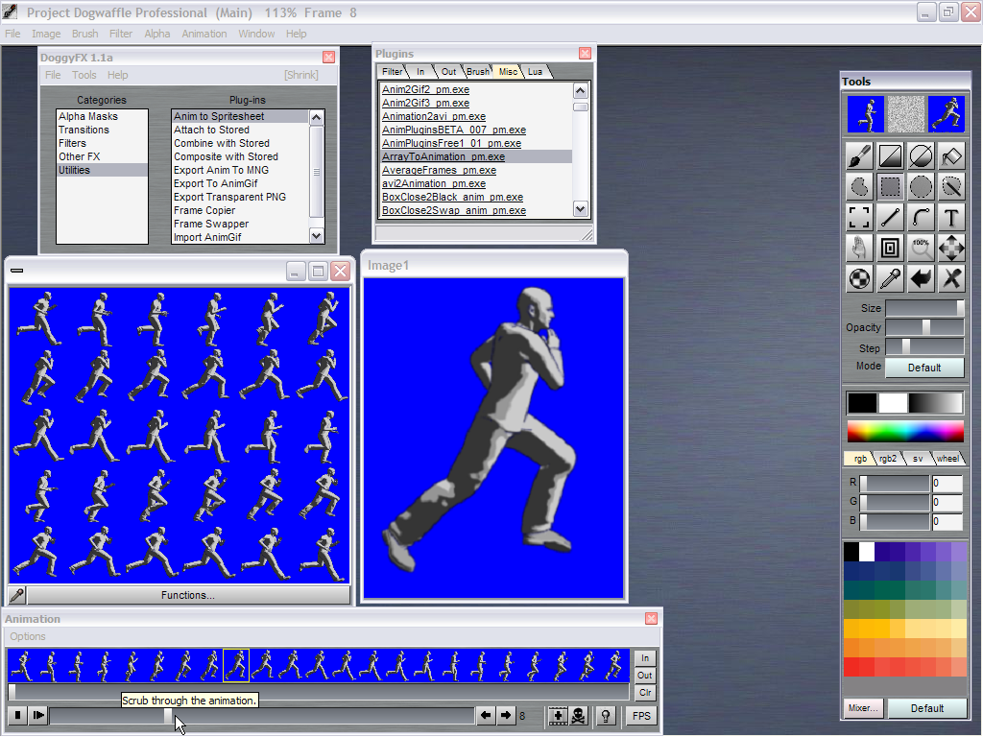
Task: Click the Opacity slider
Action: (924, 327)
